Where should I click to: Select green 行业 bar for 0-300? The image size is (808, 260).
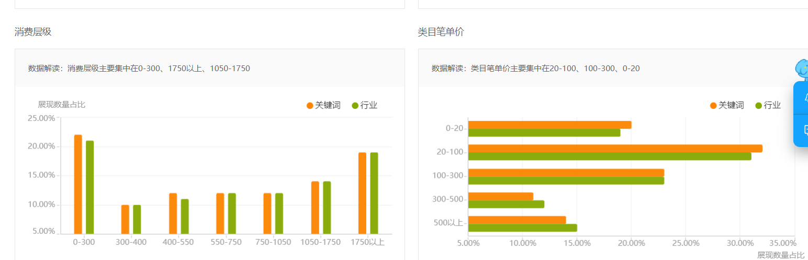click(x=89, y=187)
